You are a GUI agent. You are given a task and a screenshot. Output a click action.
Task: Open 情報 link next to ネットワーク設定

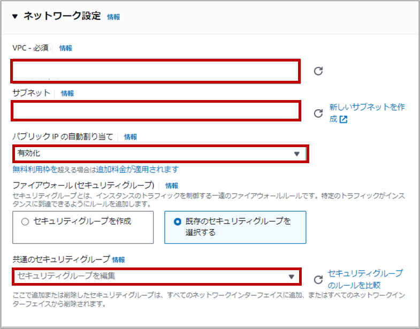pos(113,17)
